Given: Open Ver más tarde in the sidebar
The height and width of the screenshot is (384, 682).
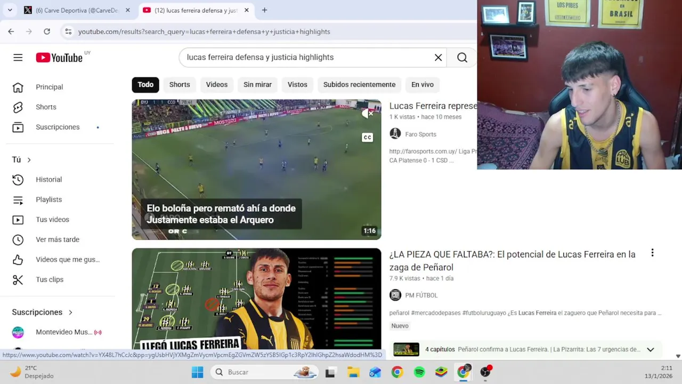Looking at the screenshot, I should 57,239.
